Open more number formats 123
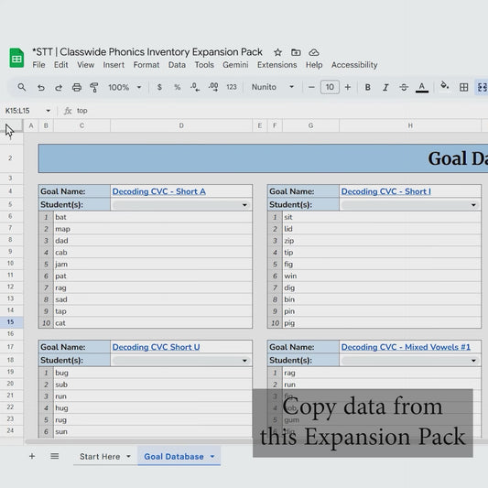The image size is (488, 488). click(x=232, y=87)
